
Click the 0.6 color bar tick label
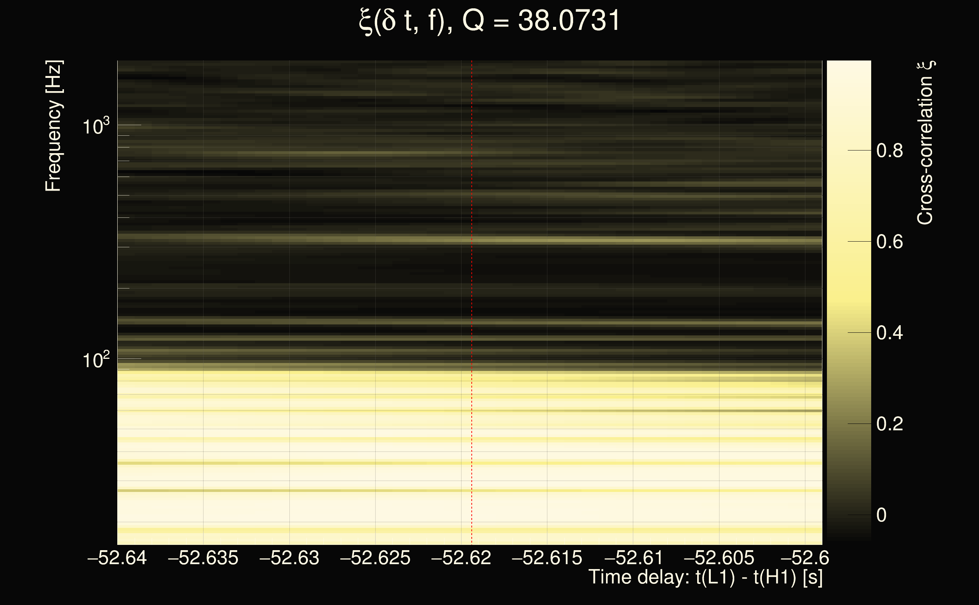click(x=889, y=242)
